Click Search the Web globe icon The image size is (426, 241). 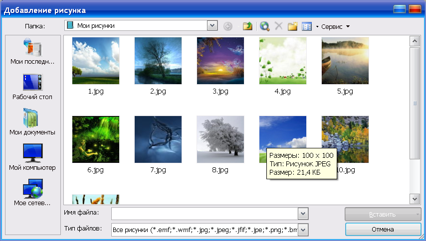(264, 26)
